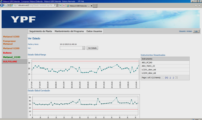Viewport: 202px width, 120px height.
Task: Click the Fecha y Hora value 10-12-2015 11:40:16
Action: point(68,44)
